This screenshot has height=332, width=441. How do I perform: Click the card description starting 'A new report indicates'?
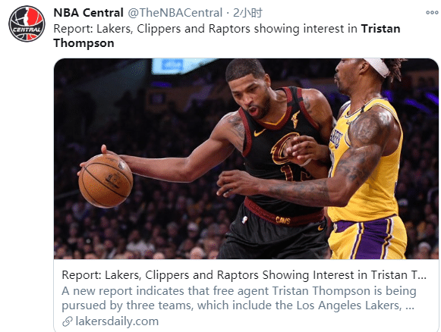[239, 298]
